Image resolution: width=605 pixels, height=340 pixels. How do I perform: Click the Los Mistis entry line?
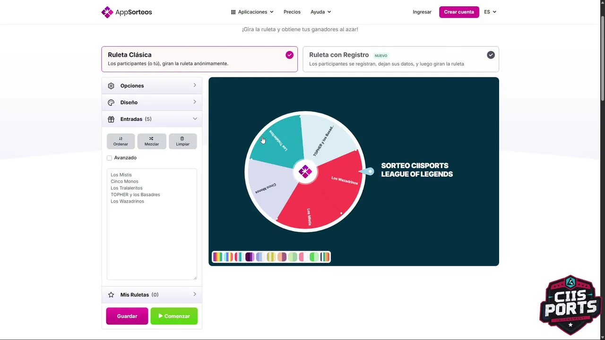coord(121,175)
